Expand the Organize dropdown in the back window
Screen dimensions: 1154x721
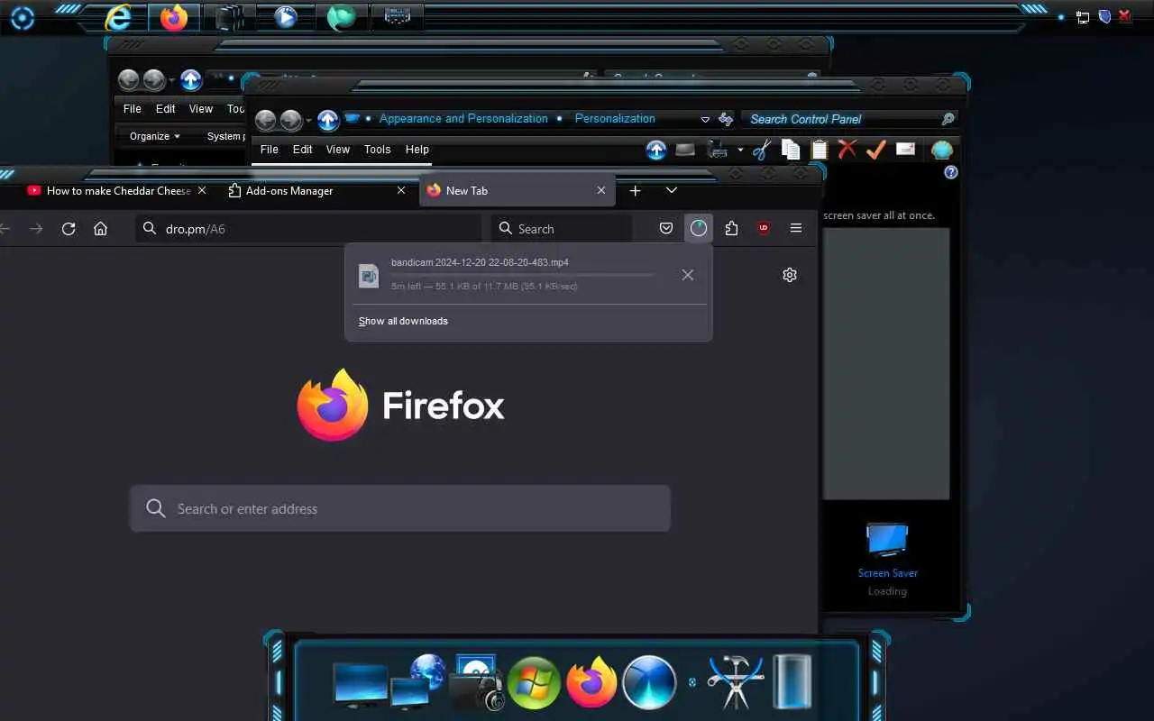point(154,136)
